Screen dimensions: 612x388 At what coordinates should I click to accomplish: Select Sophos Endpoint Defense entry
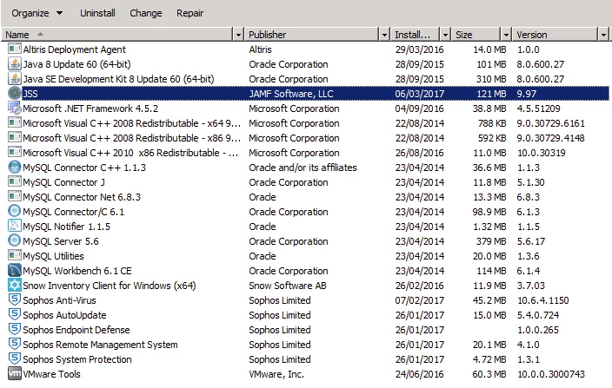pos(76,330)
